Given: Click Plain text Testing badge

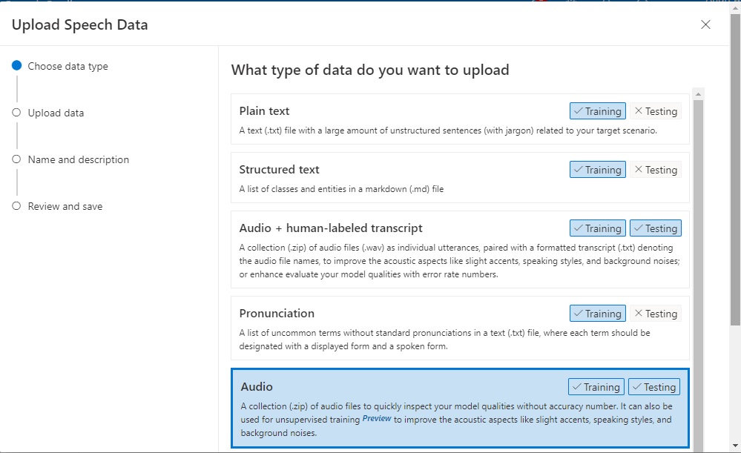Looking at the screenshot, I should pos(656,111).
